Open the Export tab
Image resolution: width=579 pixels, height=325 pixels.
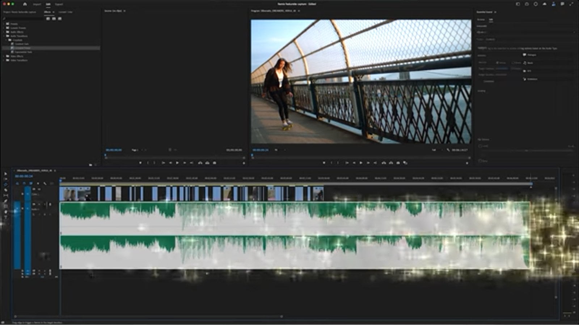(59, 4)
